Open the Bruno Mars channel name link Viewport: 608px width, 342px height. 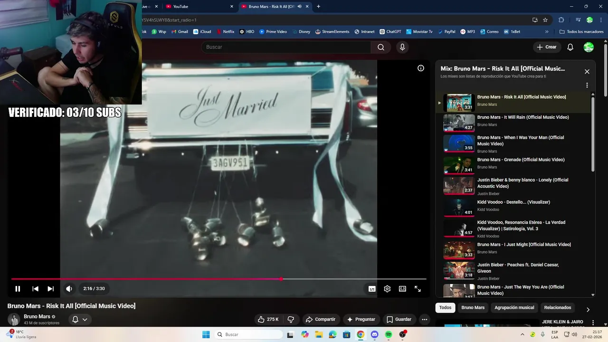coord(37,316)
